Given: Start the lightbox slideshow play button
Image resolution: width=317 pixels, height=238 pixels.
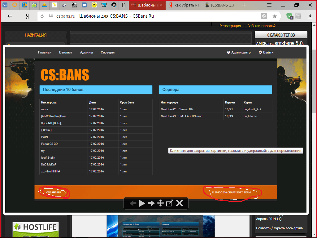Looking at the screenshot, I should click(x=142, y=203).
